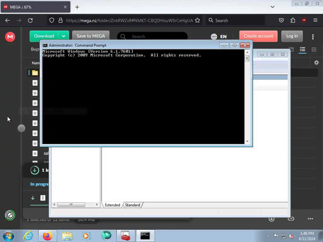323x242 pixels.
Task: Click the Action Center flag tray icon
Action: 276,236
